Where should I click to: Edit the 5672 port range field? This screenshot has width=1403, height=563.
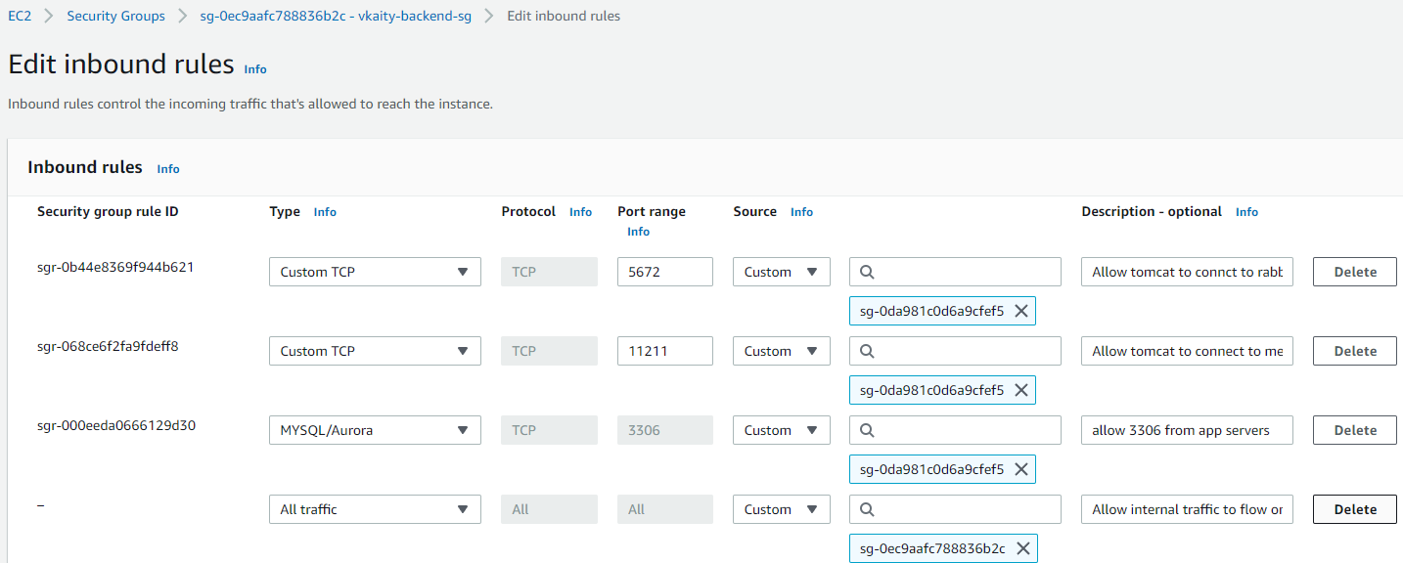pos(665,272)
